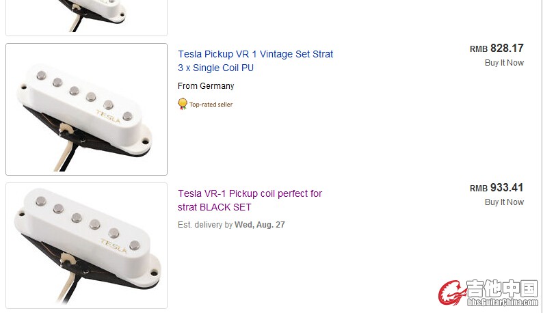This screenshot has width=543, height=313.
Task: Click the Est. delivery by Wed, Aug. 27 text
Action: pyautogui.click(x=231, y=225)
